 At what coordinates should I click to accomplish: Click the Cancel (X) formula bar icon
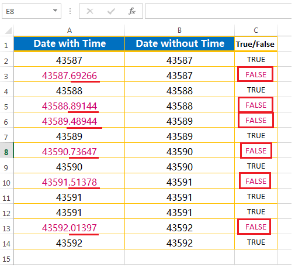point(90,11)
